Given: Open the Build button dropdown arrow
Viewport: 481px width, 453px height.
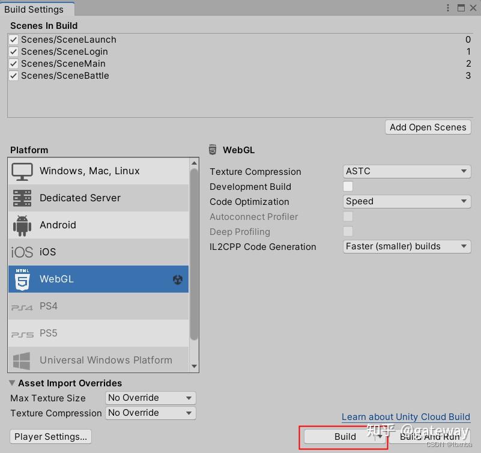Looking at the screenshot, I should 380,436.
